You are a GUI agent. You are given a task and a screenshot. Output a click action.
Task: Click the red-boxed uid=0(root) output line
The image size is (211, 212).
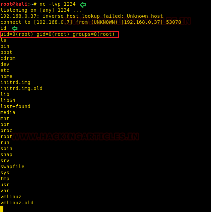coord(60,34)
